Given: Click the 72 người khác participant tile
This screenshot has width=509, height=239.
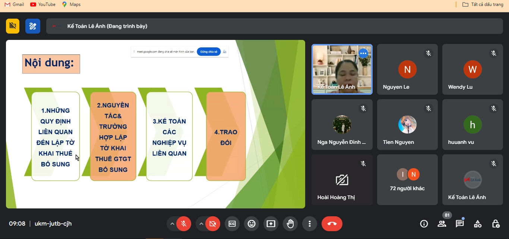Looking at the screenshot, I should [407, 180].
